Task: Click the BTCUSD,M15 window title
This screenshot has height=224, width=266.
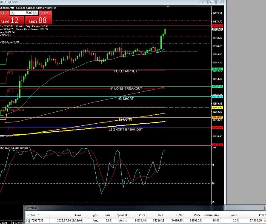Action: pyautogui.click(x=9, y=2)
